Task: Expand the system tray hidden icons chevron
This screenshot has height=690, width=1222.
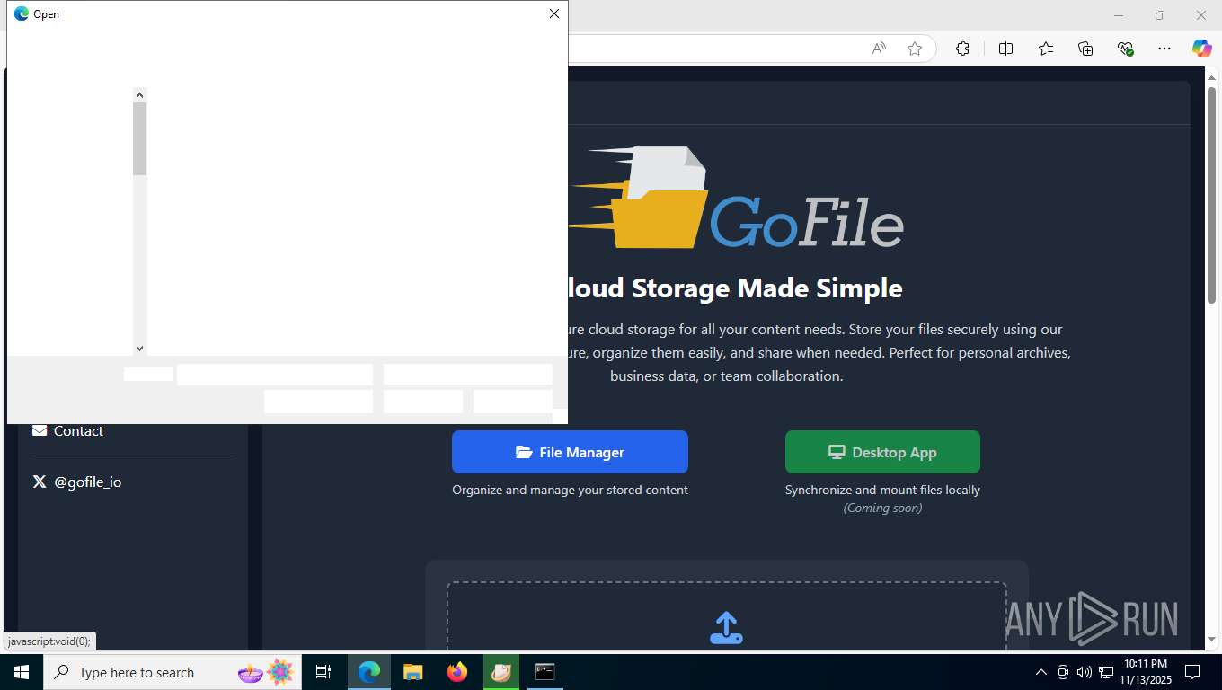Action: pos(1041,672)
